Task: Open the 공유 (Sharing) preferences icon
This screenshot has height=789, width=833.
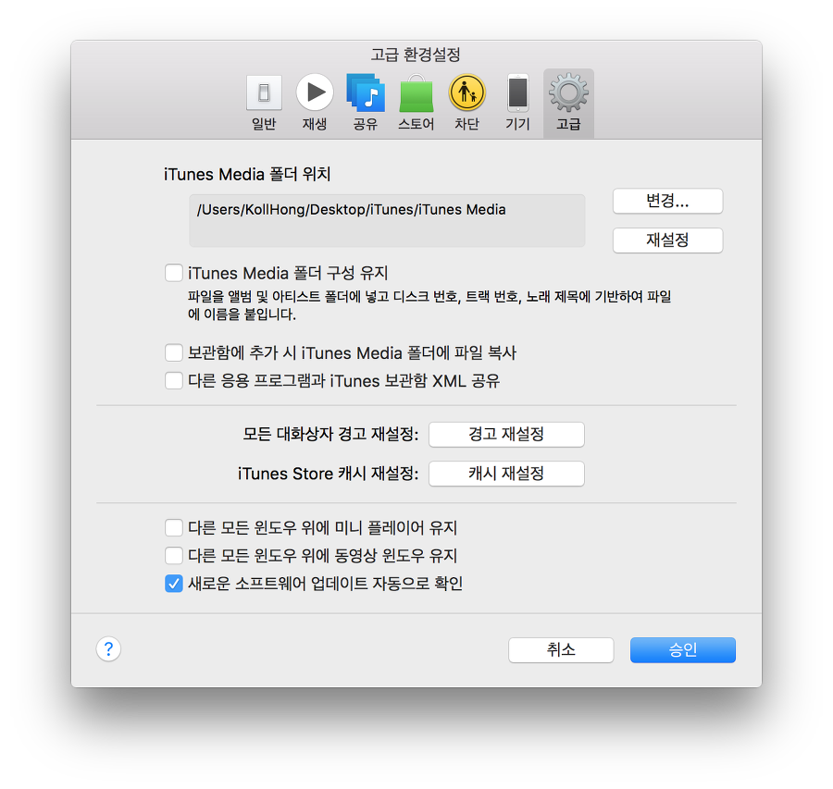Action: click(365, 93)
